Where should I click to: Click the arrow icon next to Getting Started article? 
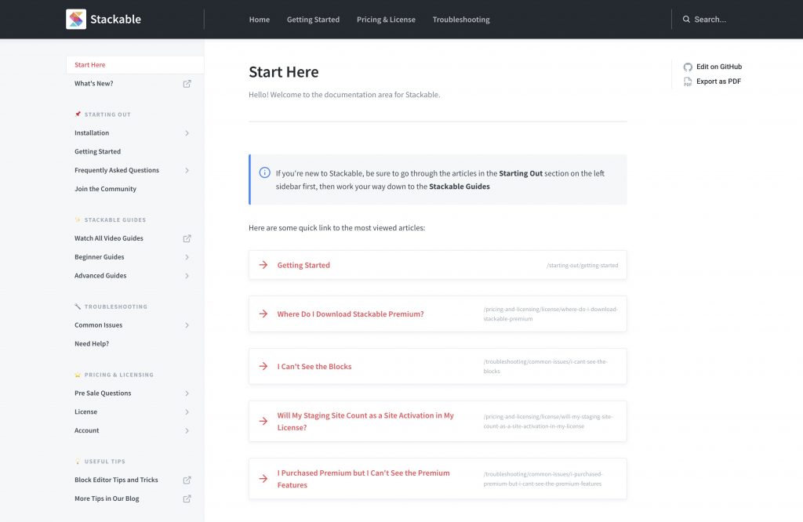pyautogui.click(x=263, y=265)
